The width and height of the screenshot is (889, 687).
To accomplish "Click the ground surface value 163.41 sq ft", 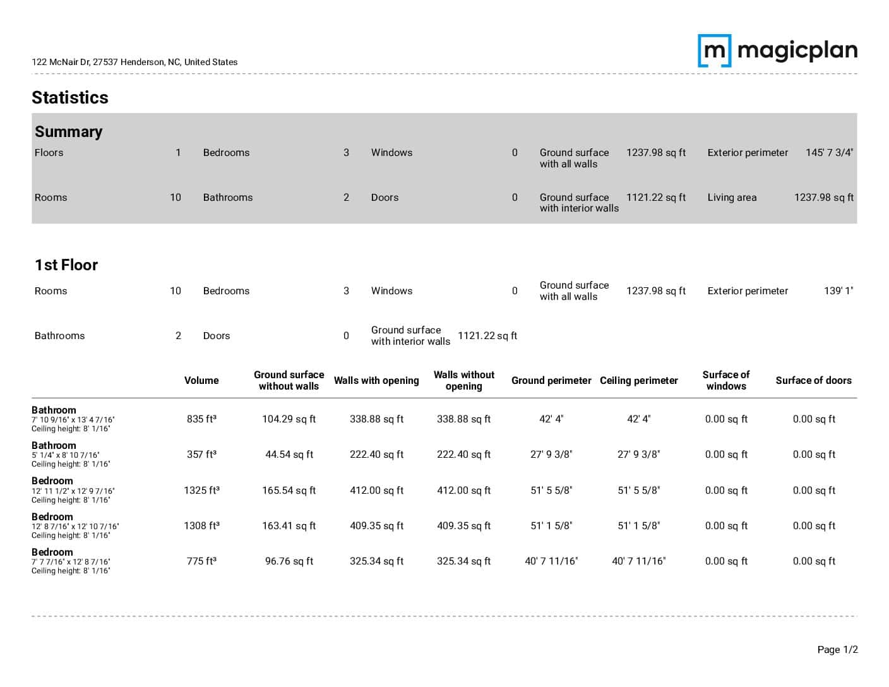I will coord(289,525).
